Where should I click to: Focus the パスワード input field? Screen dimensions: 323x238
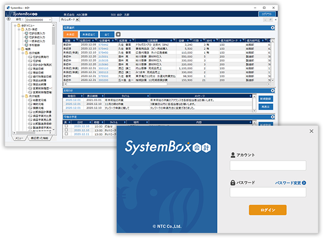click(268, 192)
